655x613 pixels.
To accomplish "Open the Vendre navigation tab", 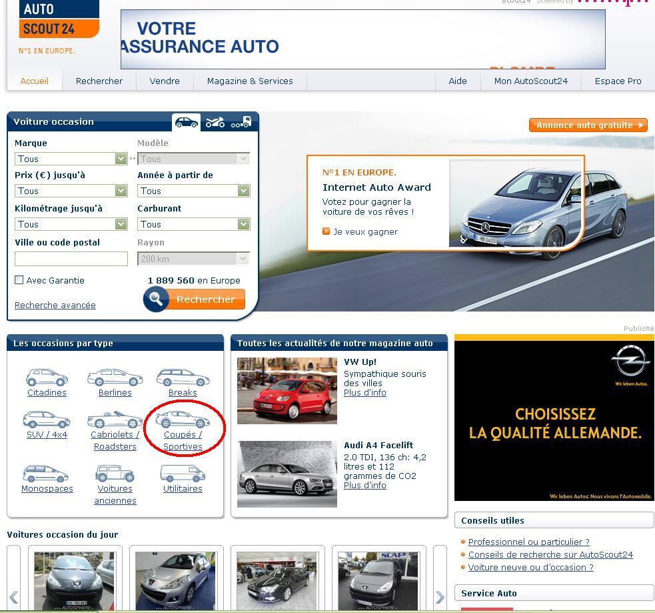I will [x=165, y=81].
